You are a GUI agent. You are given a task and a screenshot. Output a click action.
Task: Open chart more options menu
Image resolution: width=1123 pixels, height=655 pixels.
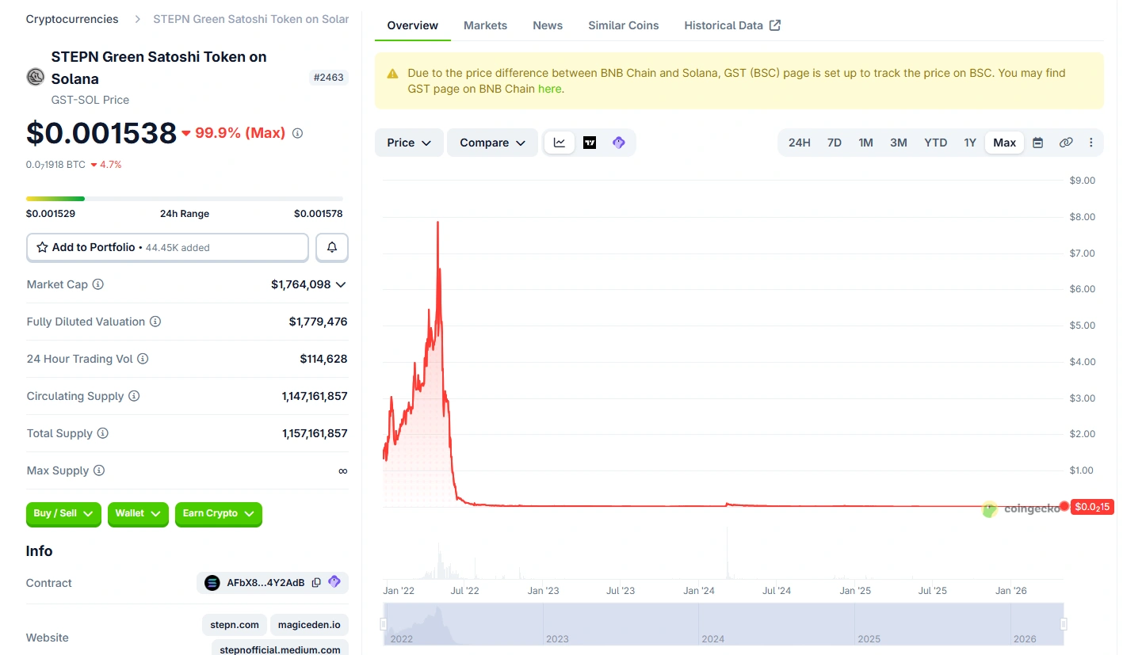coord(1091,143)
